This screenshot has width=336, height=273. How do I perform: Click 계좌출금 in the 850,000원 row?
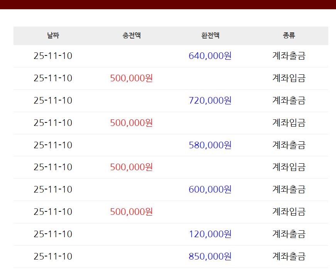289,256
